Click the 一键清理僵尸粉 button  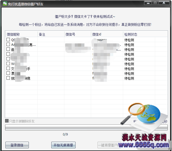(x=109, y=145)
